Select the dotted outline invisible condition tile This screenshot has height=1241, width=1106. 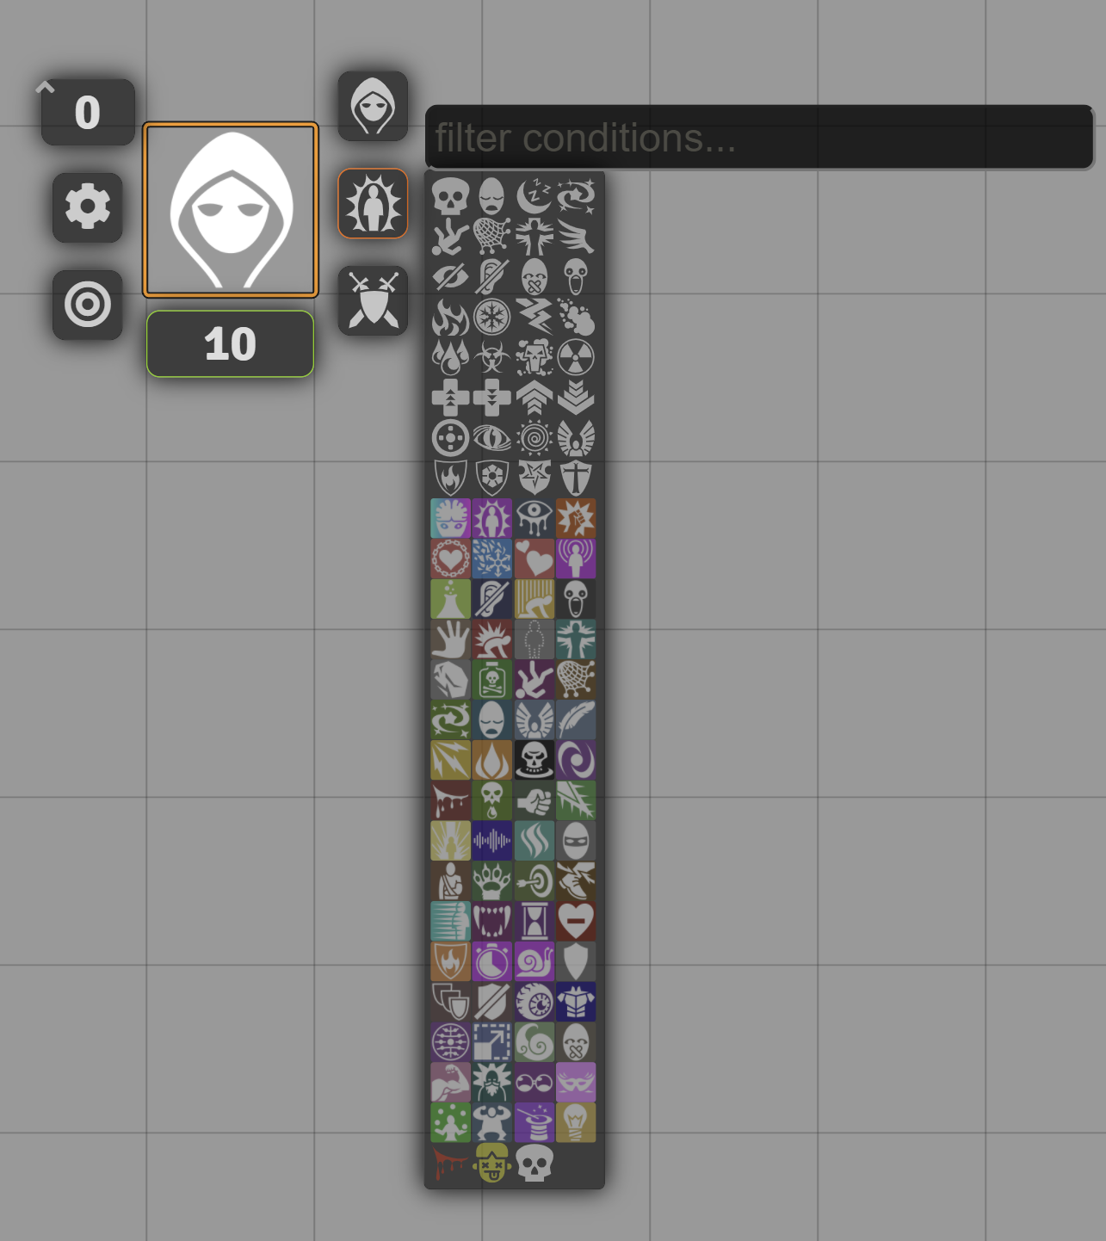pyautogui.click(x=534, y=639)
